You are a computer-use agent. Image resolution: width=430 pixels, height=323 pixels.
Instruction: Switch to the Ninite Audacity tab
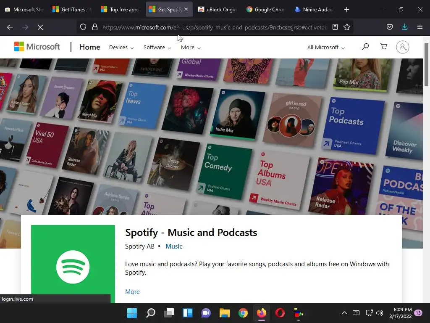tap(314, 9)
